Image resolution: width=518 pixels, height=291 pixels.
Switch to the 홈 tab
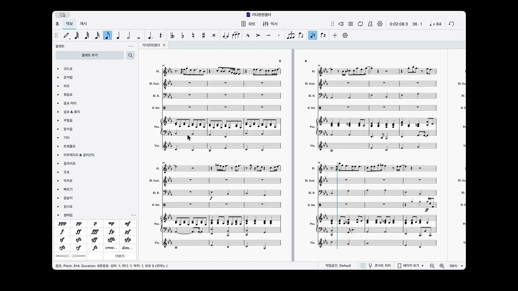(x=57, y=24)
